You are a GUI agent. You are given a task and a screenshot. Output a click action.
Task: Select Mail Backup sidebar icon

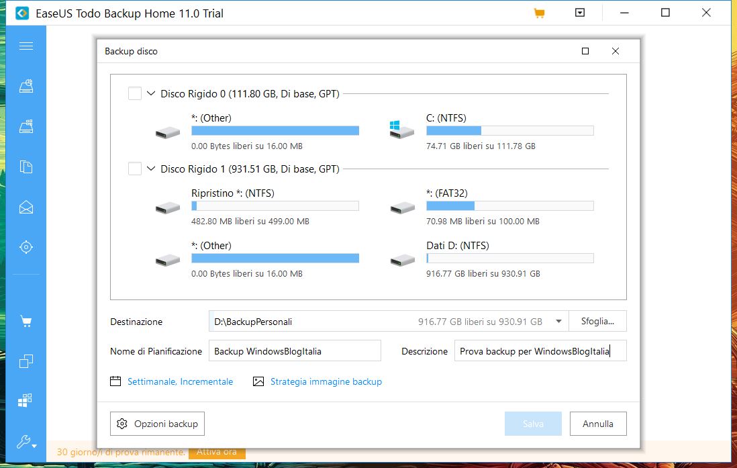coord(26,207)
